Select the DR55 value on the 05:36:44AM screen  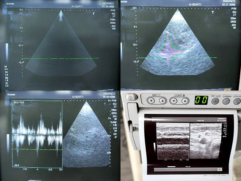113,23
